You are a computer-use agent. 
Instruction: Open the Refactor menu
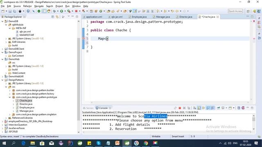27,6
